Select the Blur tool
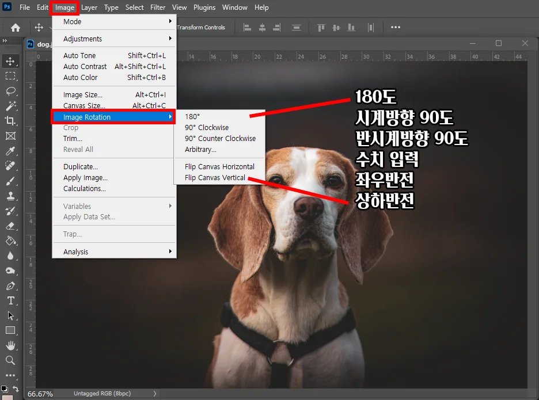539x400 pixels. click(10, 256)
